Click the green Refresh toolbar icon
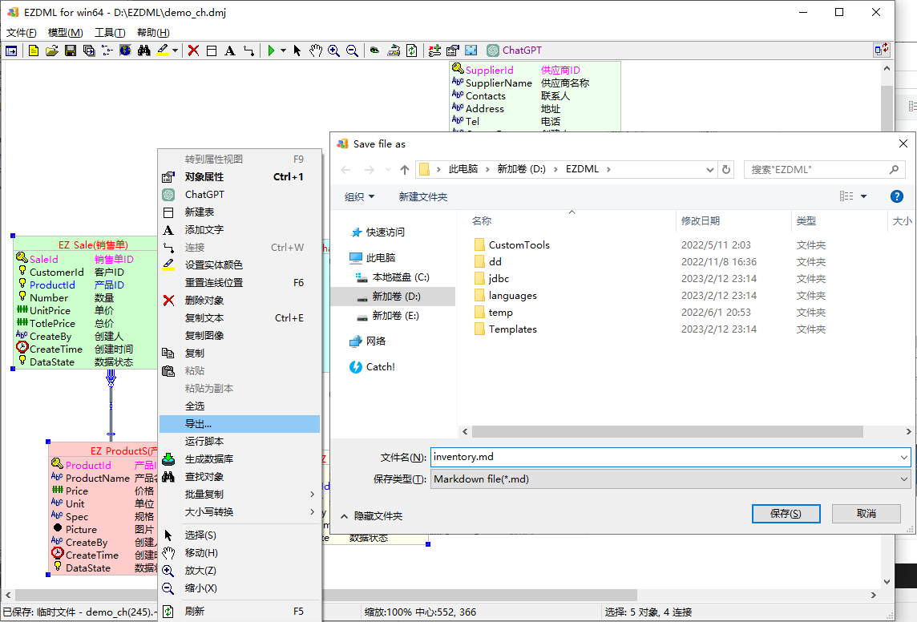The image size is (917, 622). click(x=412, y=50)
